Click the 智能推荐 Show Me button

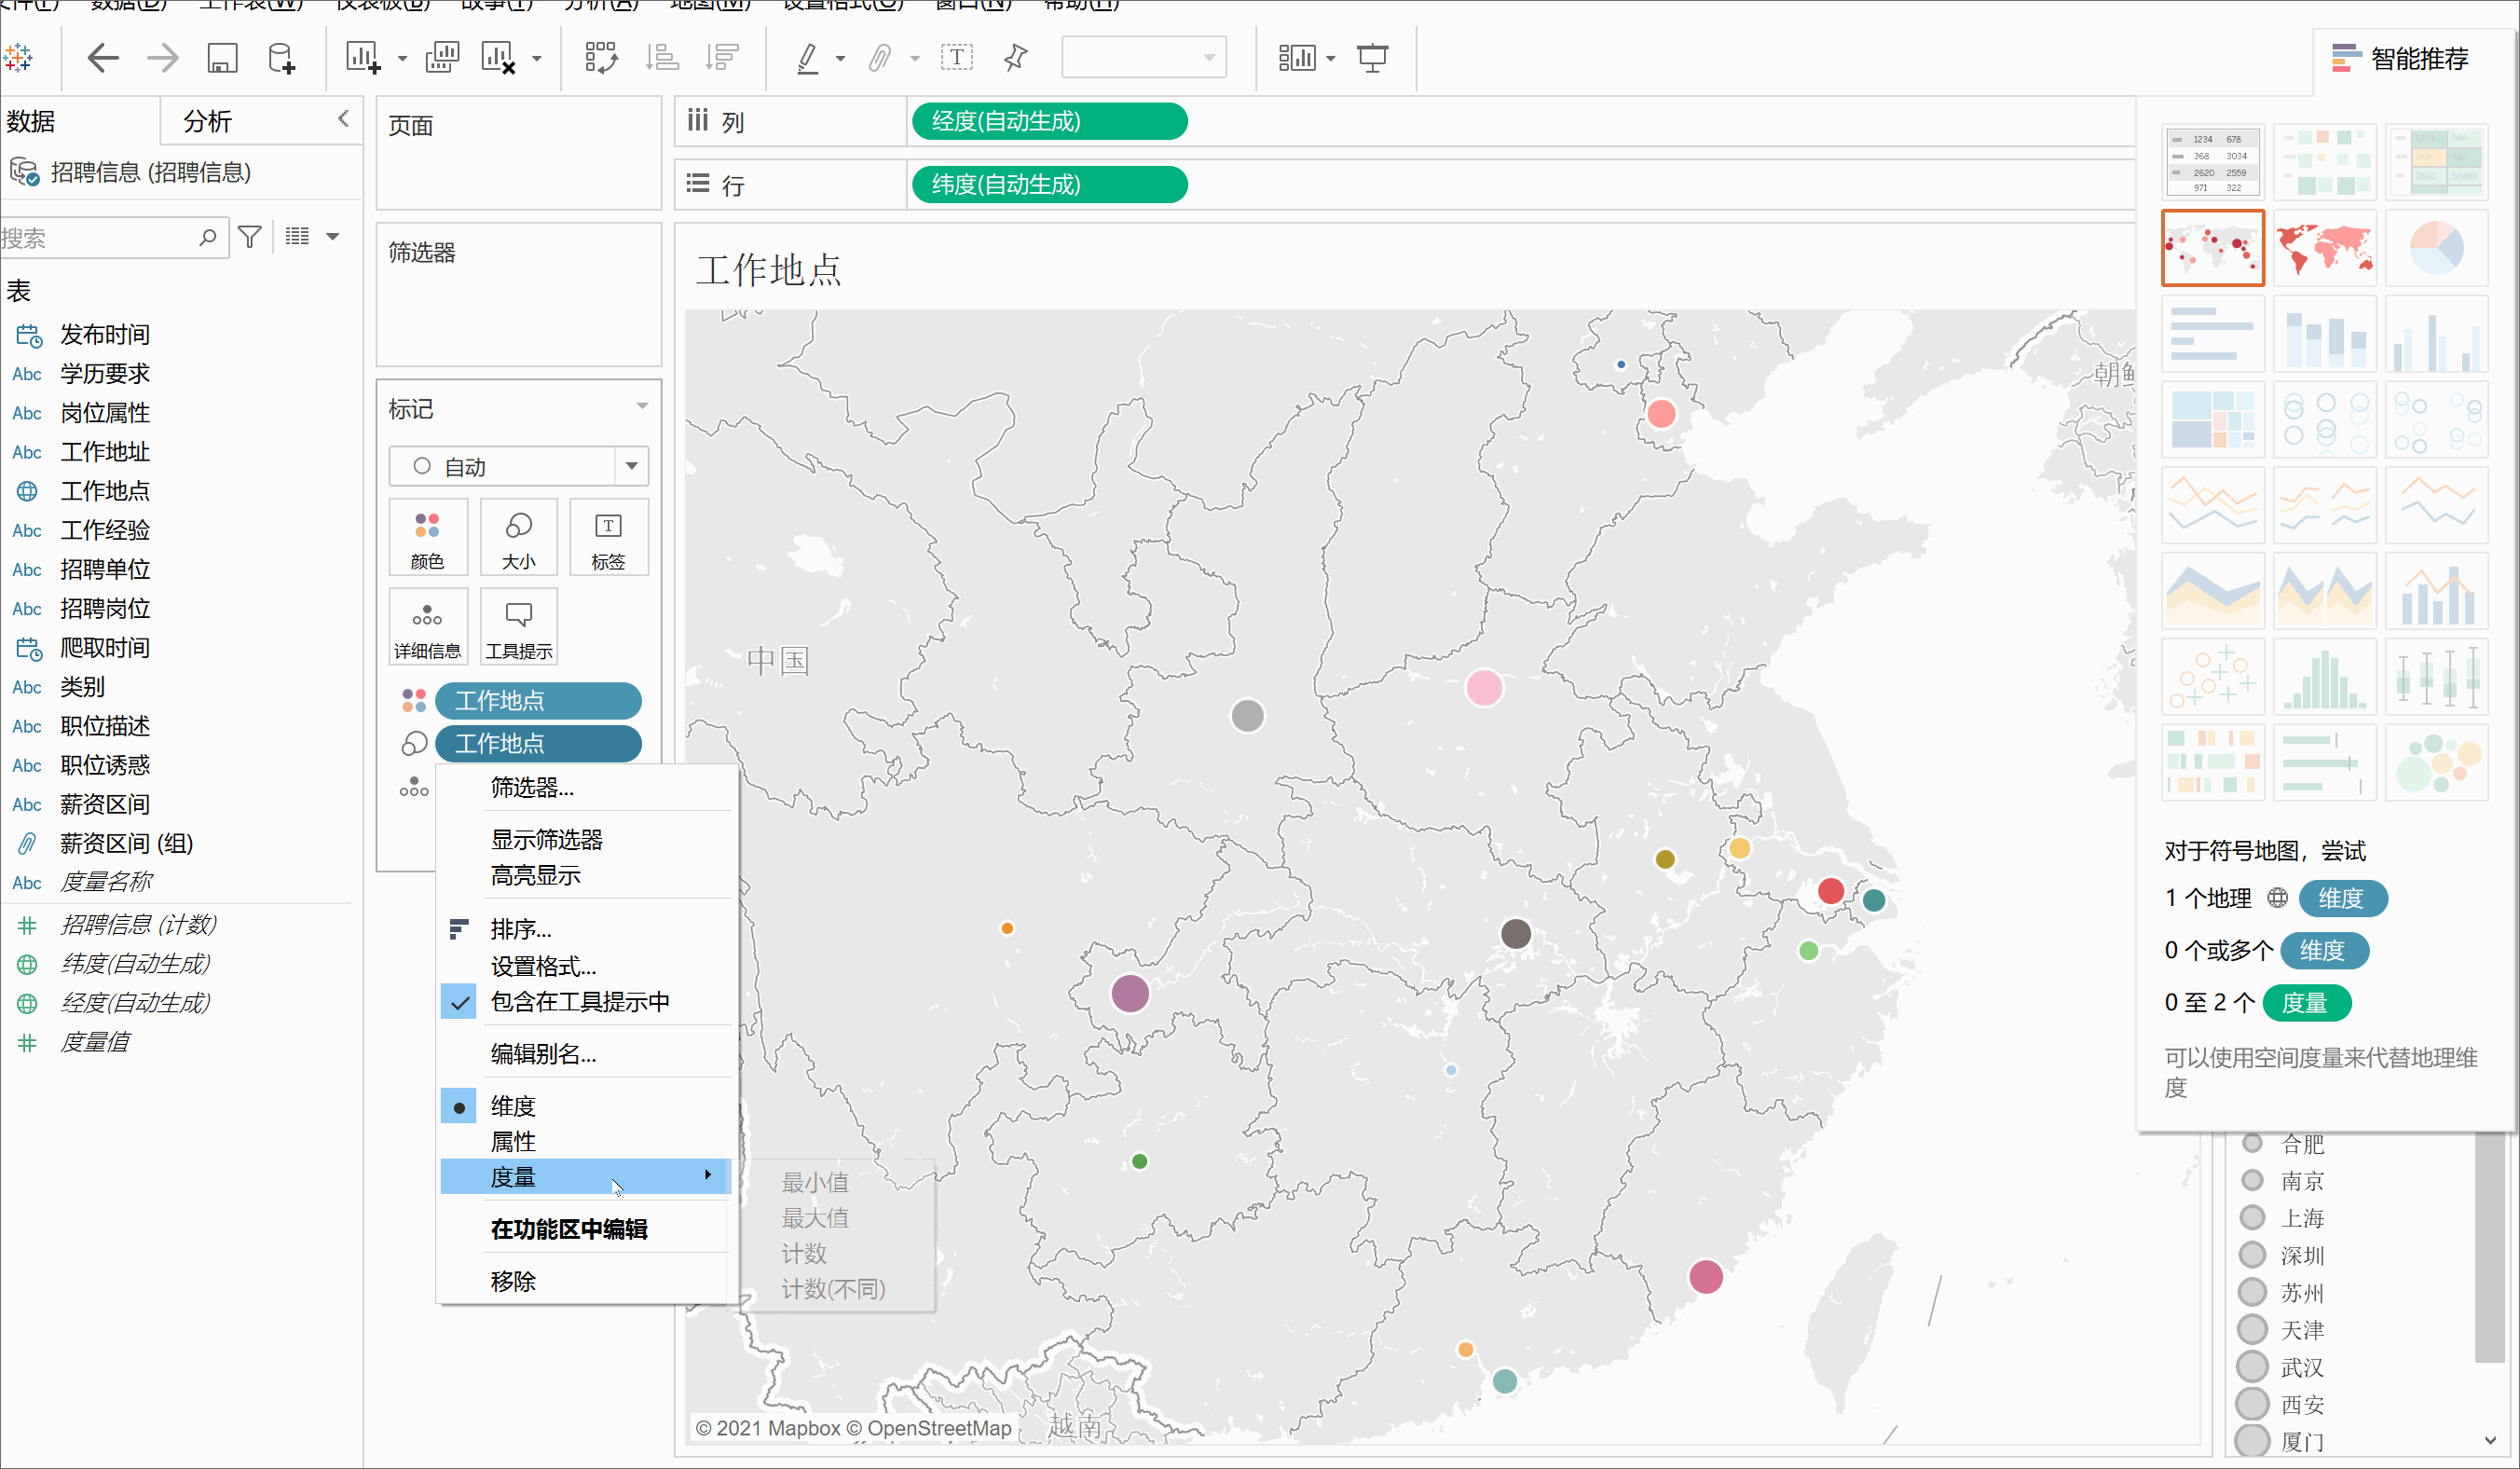pyautogui.click(x=2400, y=58)
